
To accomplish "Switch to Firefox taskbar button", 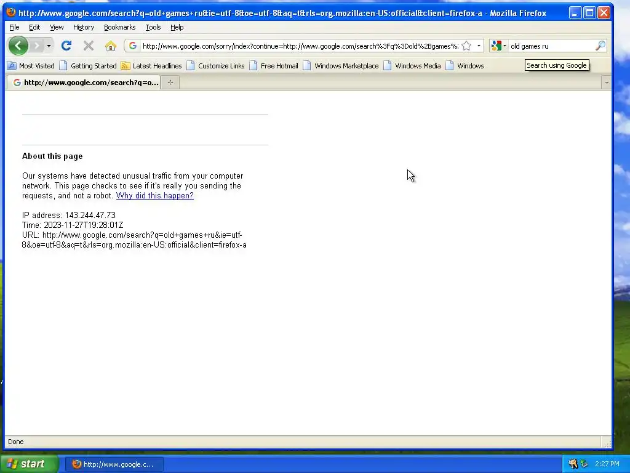I will 114,464.
